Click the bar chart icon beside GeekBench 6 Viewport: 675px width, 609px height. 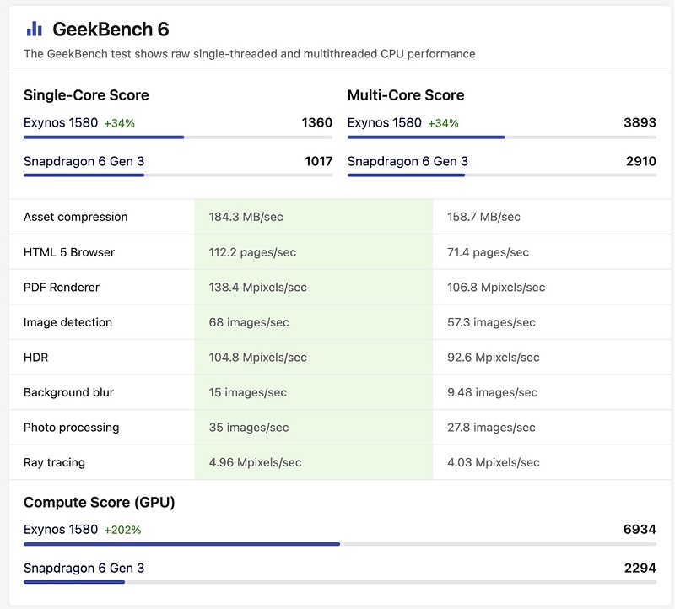pyautogui.click(x=35, y=29)
